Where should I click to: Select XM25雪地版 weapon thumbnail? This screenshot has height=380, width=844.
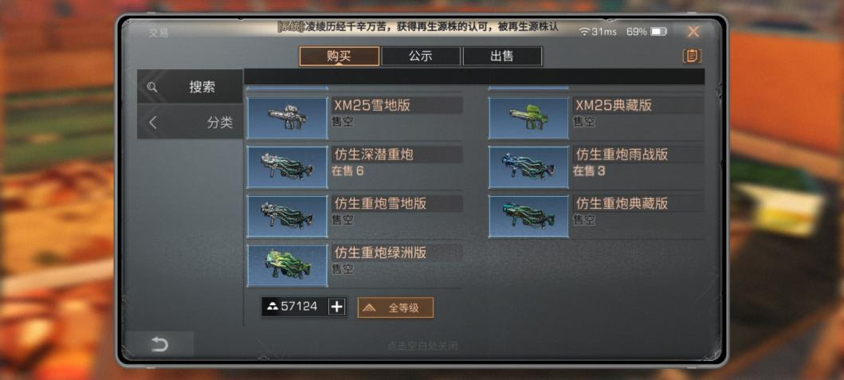click(288, 118)
